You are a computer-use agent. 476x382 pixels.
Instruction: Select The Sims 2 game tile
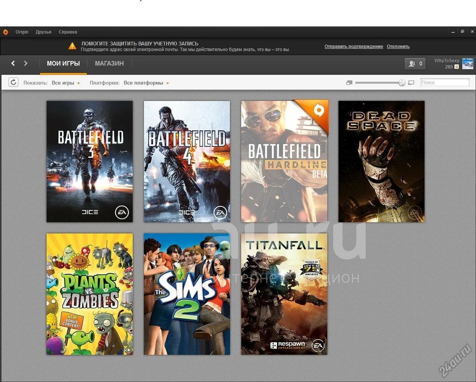point(187,294)
